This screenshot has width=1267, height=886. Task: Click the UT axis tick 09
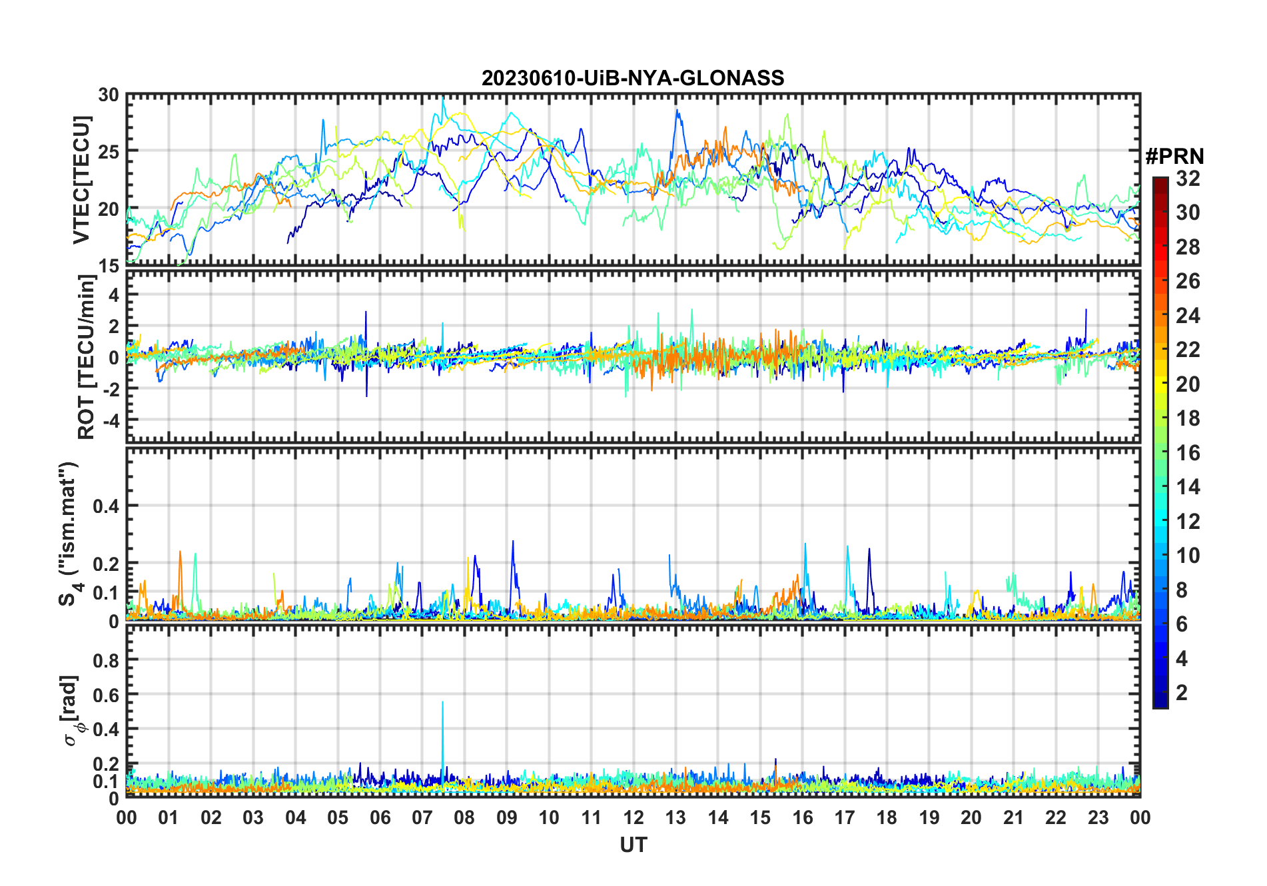[507, 817]
